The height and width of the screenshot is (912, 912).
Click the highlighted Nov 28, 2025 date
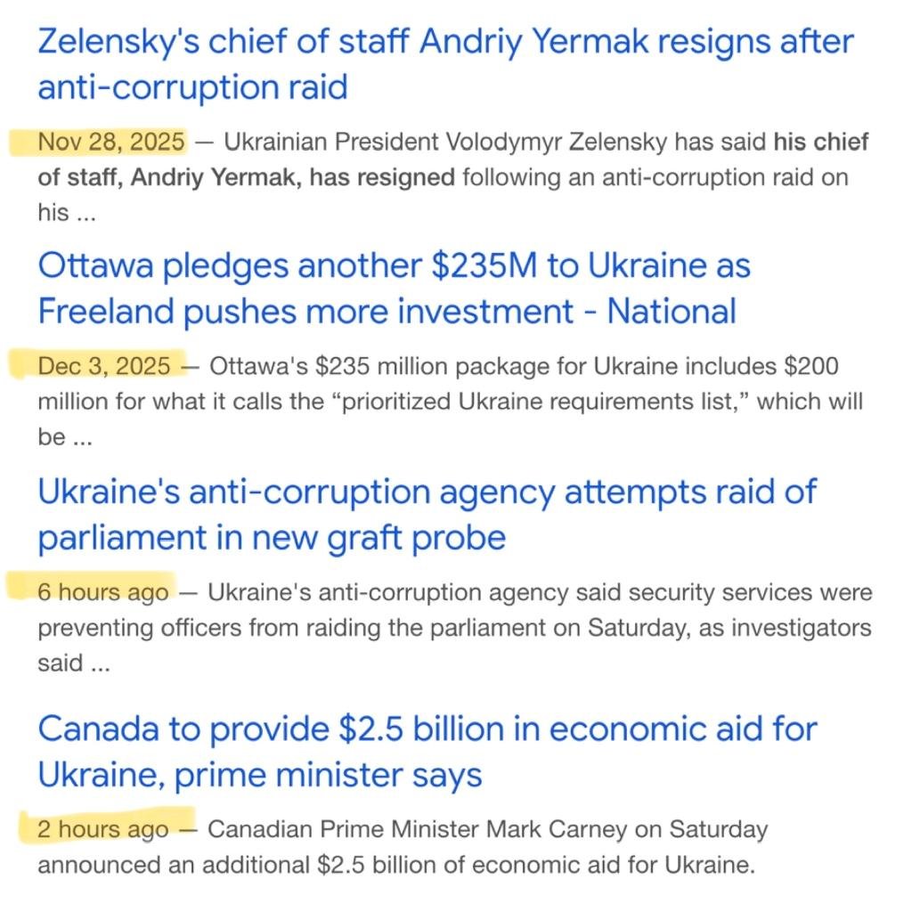point(111,142)
